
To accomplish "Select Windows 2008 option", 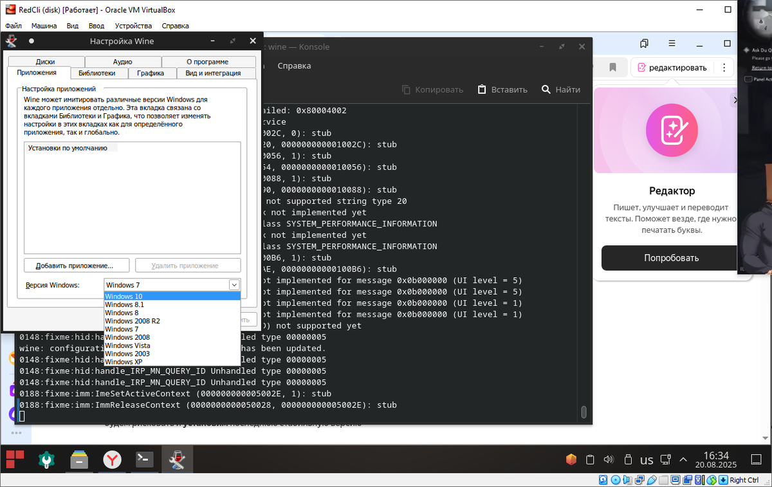I will coord(172,337).
